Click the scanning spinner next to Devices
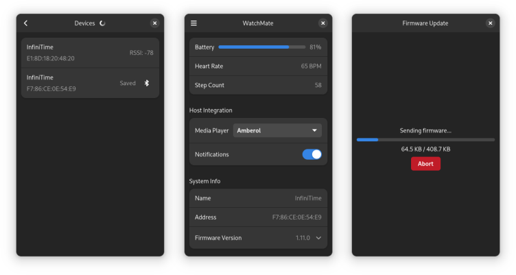This screenshot has height=275, width=516. click(x=102, y=23)
